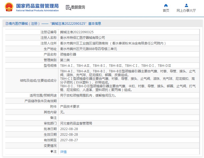The width and height of the screenshot is (204, 158).
Task: Select management category 第二类
Action: [65, 60]
